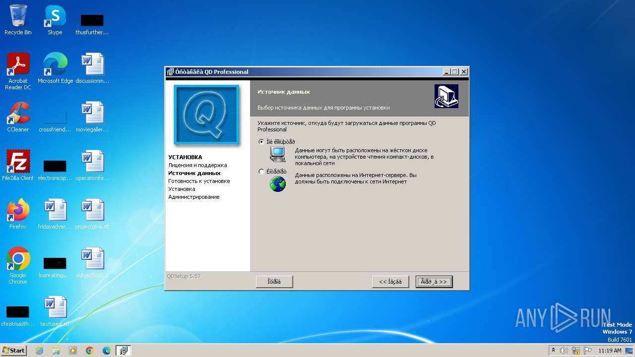Open Chrome from the taskbar
This screenshot has height=357, width=635.
pyautogui.click(x=90, y=351)
